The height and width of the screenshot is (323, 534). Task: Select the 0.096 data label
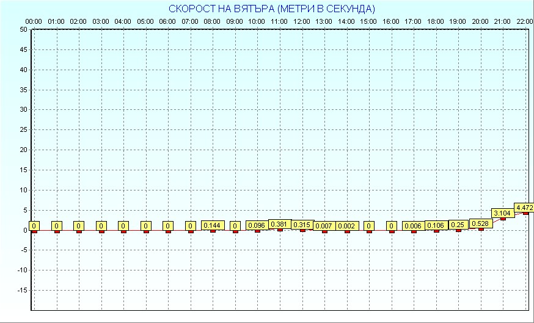[257, 225]
